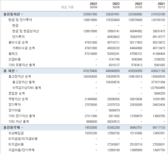
Task: Select the 누적감가상각비 총계 row
Action: (x=26, y=88)
